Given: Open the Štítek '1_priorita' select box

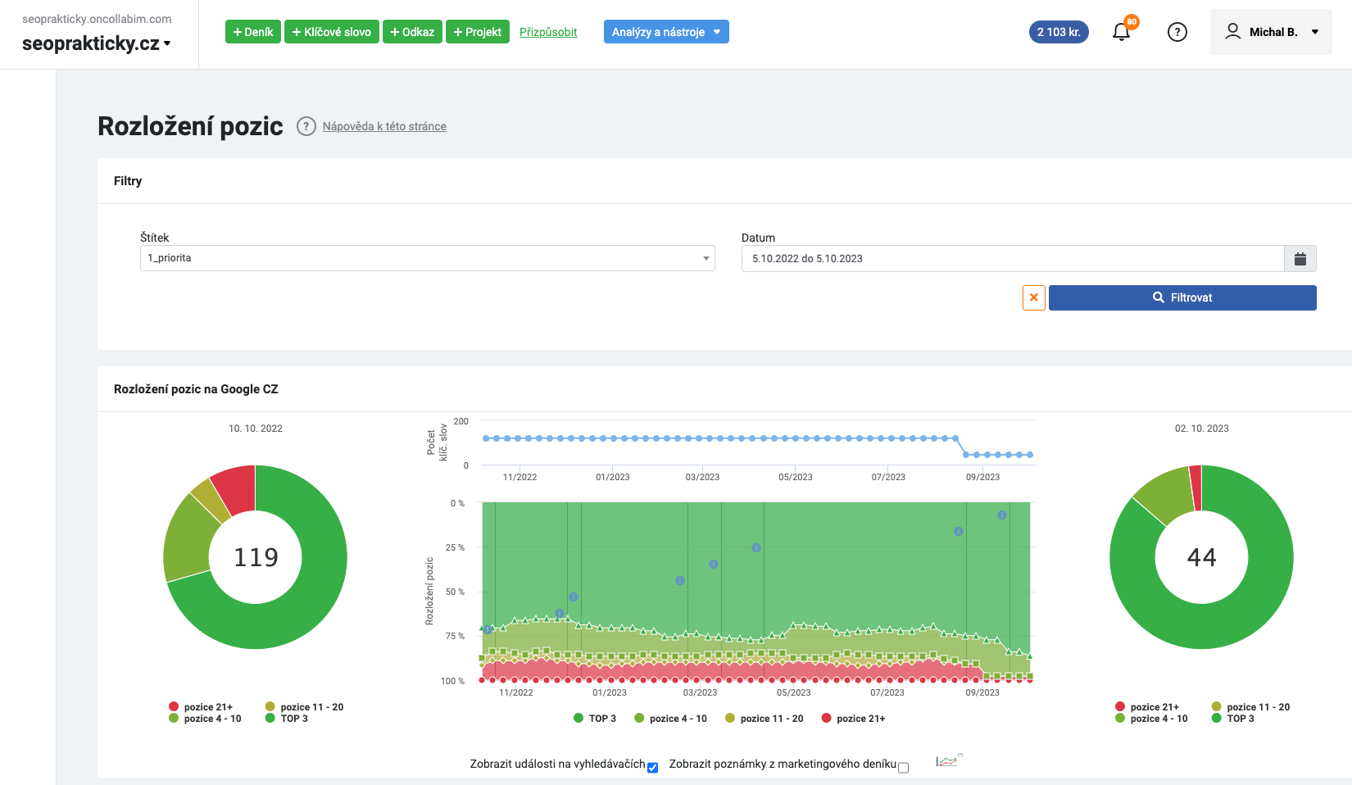Looking at the screenshot, I should (x=428, y=258).
